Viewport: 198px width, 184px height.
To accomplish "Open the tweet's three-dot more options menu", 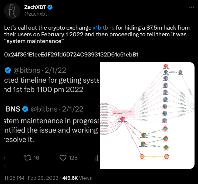I will 192,7.
